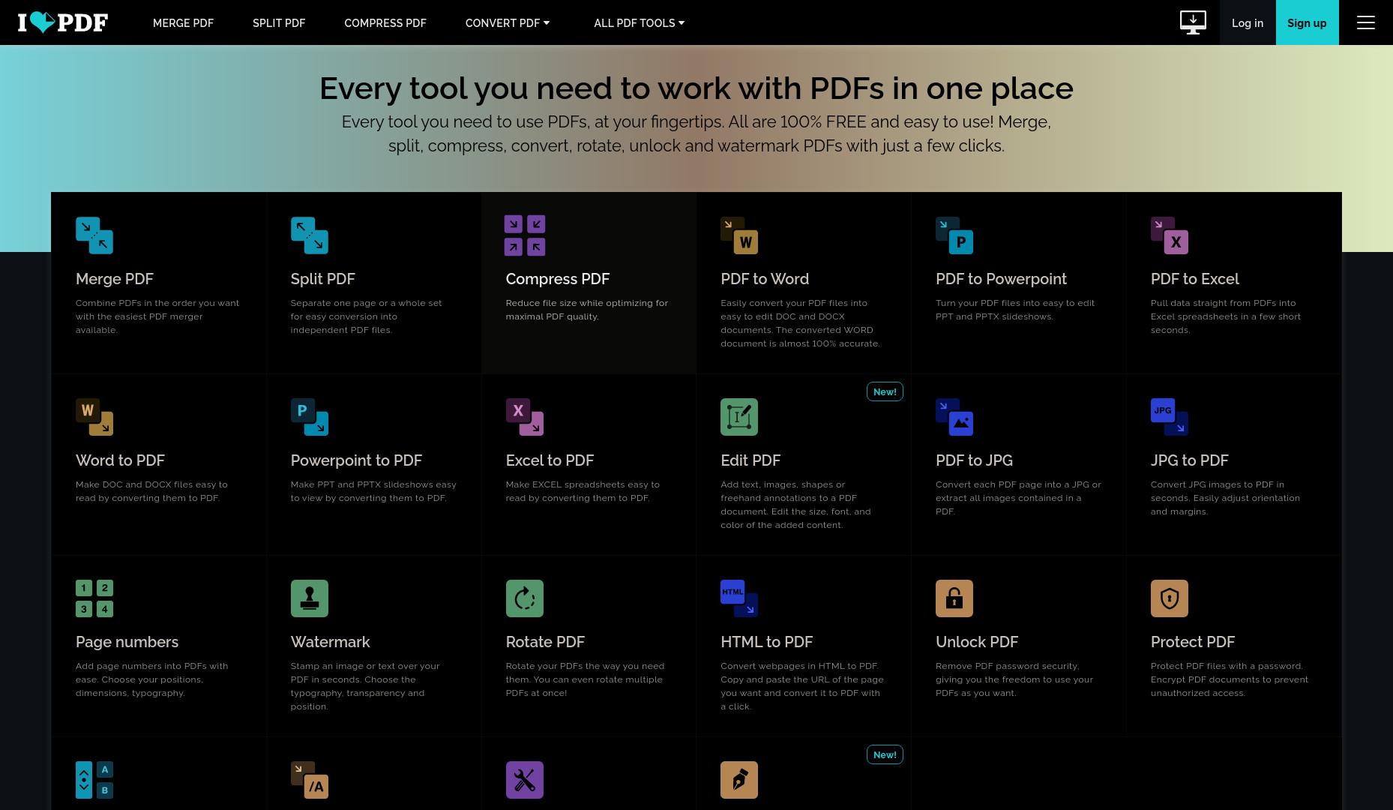Open the Compress PDF tool icon
1393x810 pixels.
pos(525,235)
